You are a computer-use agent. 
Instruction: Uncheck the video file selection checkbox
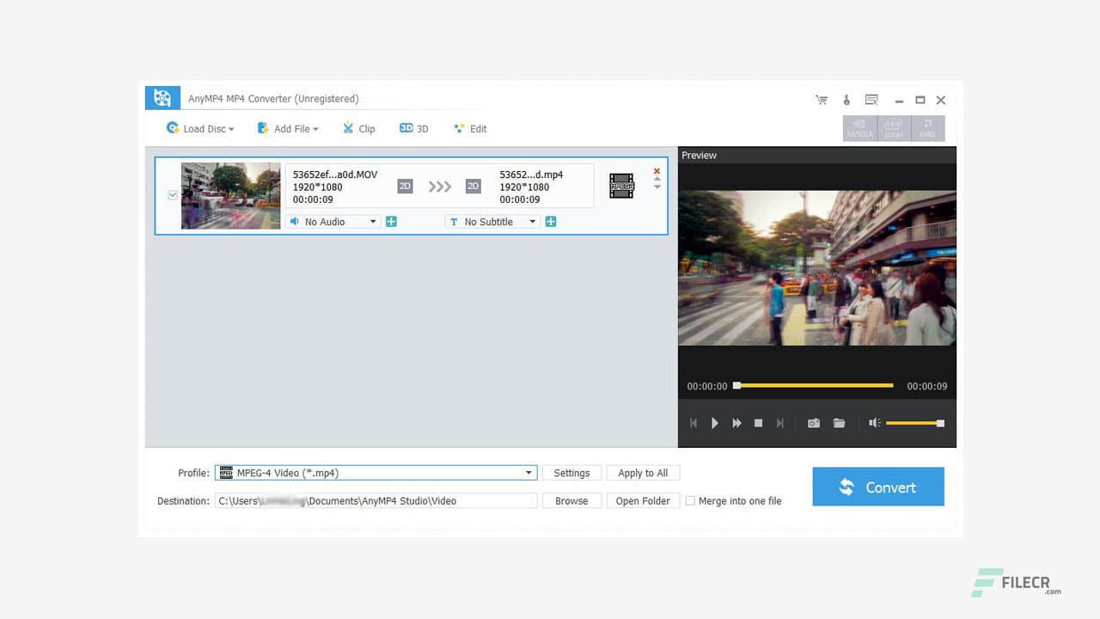point(173,193)
